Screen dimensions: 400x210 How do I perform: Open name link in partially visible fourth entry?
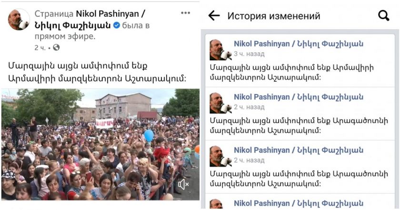[299, 203]
